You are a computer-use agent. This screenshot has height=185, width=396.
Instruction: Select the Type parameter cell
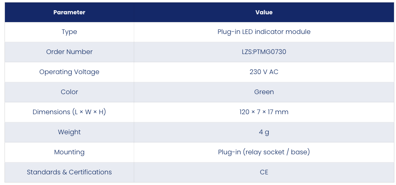69,32
